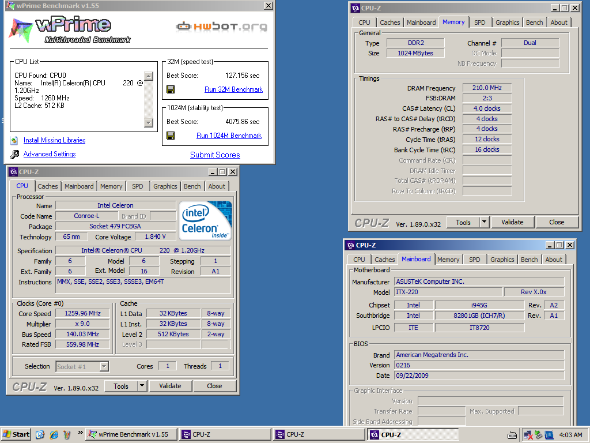Open Graphics tab in CPU-Z Mainboard window
This screenshot has width=590, height=443.
(502, 259)
